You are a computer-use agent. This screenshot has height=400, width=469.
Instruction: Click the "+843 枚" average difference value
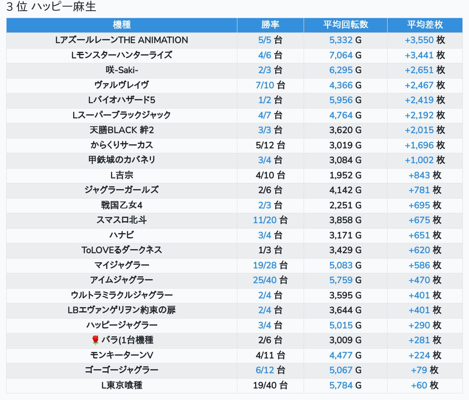click(x=425, y=175)
